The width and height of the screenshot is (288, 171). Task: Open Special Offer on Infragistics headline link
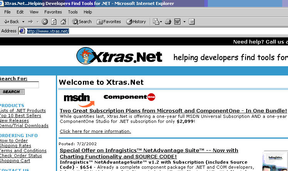coord(149,153)
